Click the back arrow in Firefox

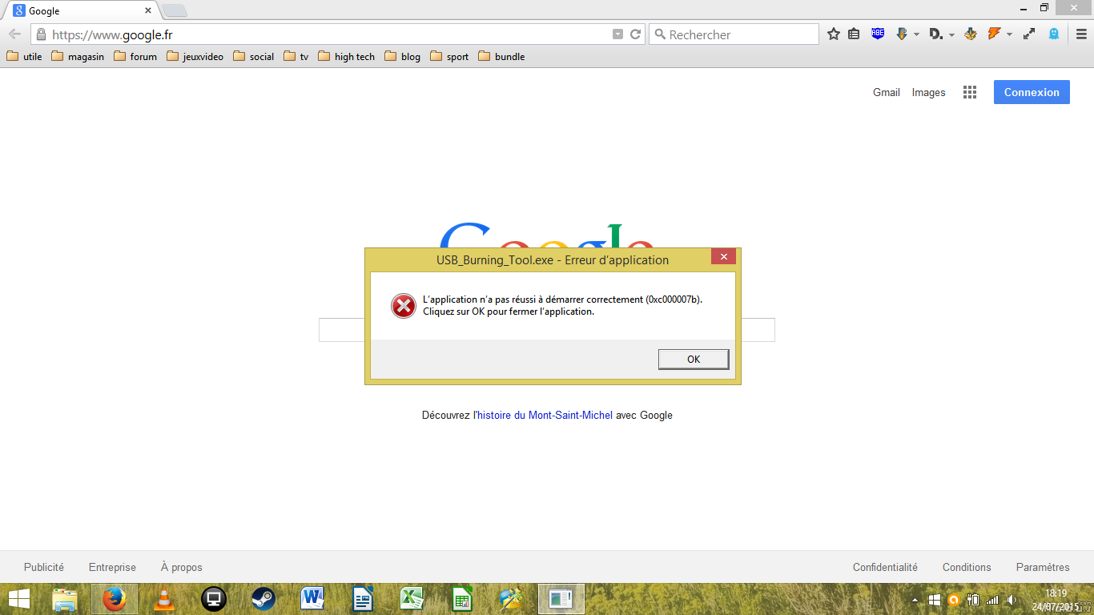[x=14, y=34]
